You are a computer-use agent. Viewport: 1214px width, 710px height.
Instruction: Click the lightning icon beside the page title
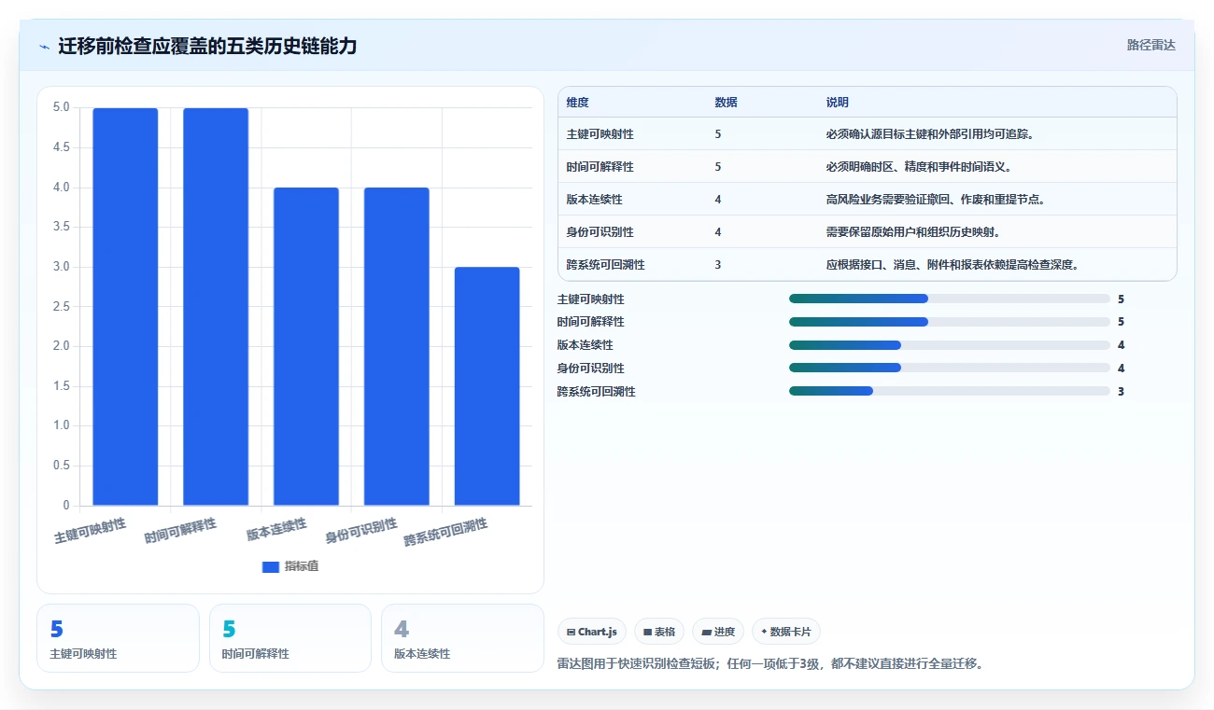tap(44, 47)
